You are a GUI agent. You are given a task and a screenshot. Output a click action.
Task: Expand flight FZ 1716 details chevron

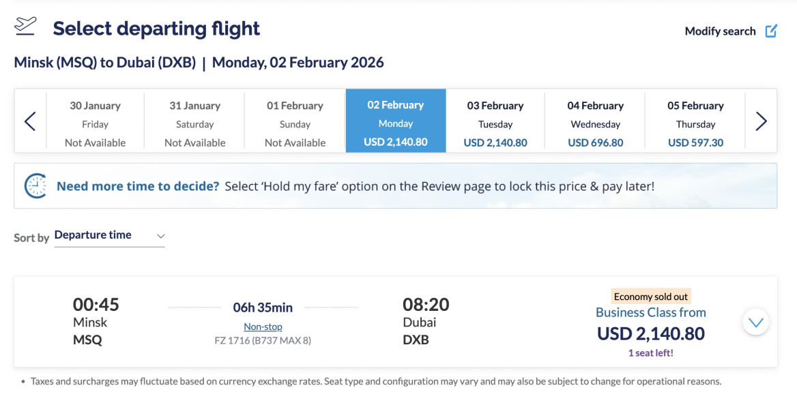click(x=755, y=322)
